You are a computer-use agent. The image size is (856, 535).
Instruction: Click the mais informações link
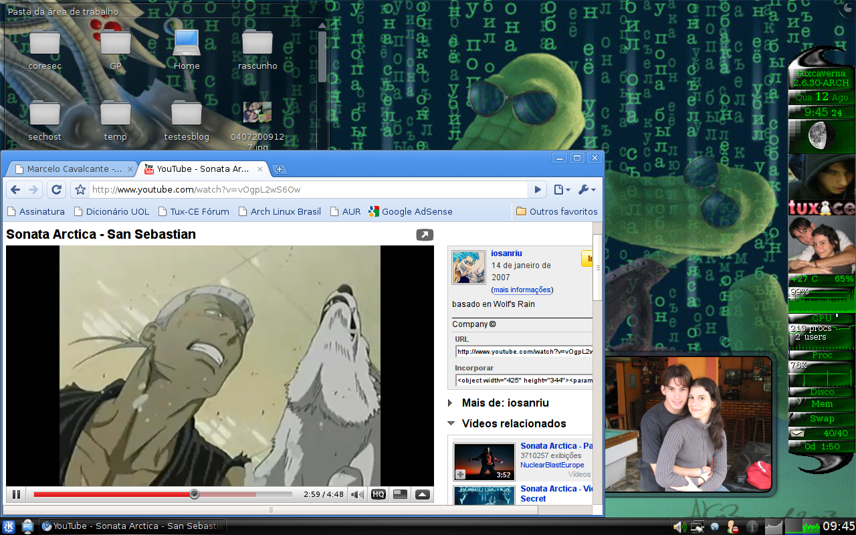522,290
